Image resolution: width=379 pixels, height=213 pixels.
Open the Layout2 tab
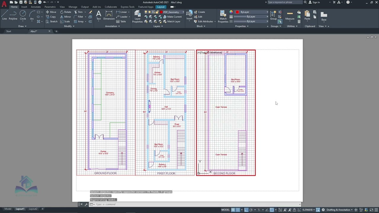tap(33, 209)
